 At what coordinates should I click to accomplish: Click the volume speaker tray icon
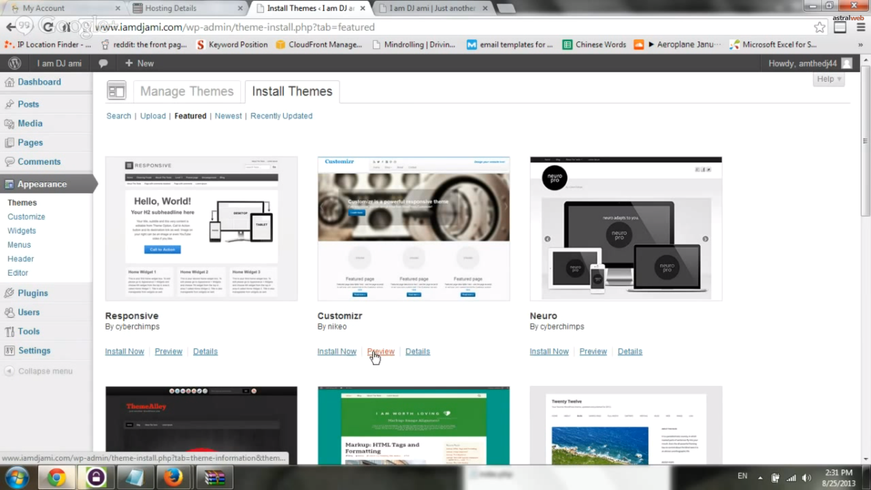coord(806,477)
